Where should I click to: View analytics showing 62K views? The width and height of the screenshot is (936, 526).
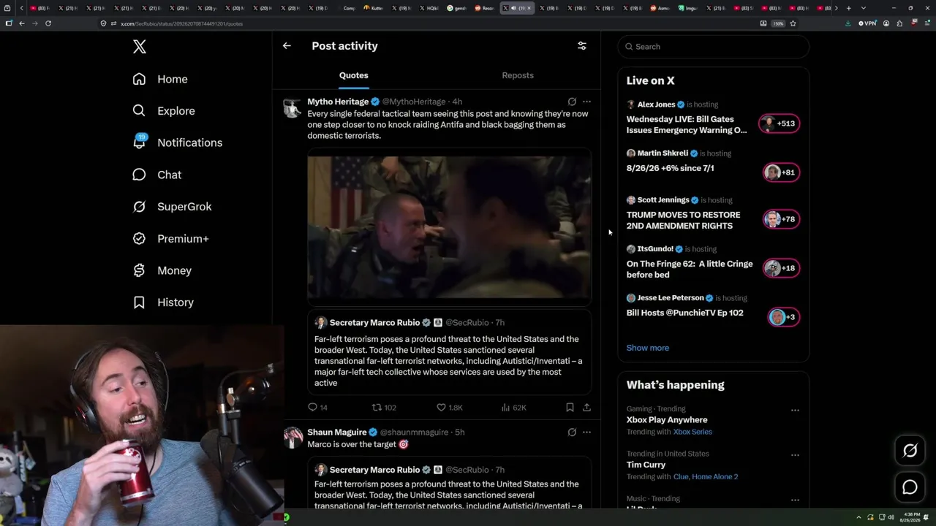coord(513,408)
